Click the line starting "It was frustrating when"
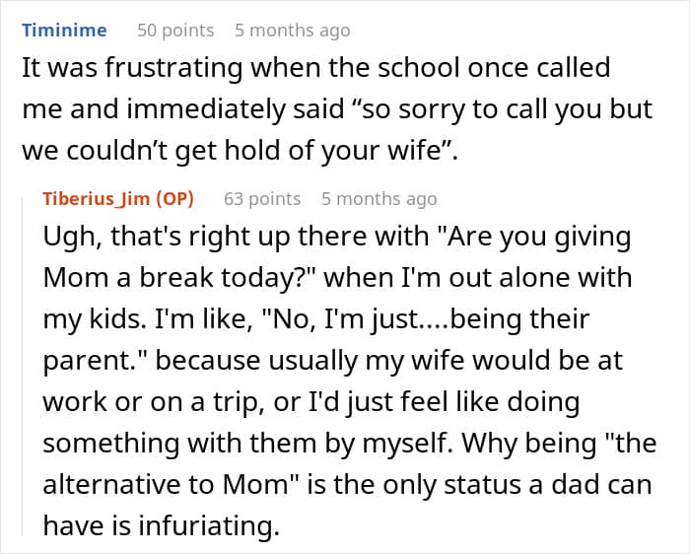This screenshot has height=554, width=690. (316, 68)
